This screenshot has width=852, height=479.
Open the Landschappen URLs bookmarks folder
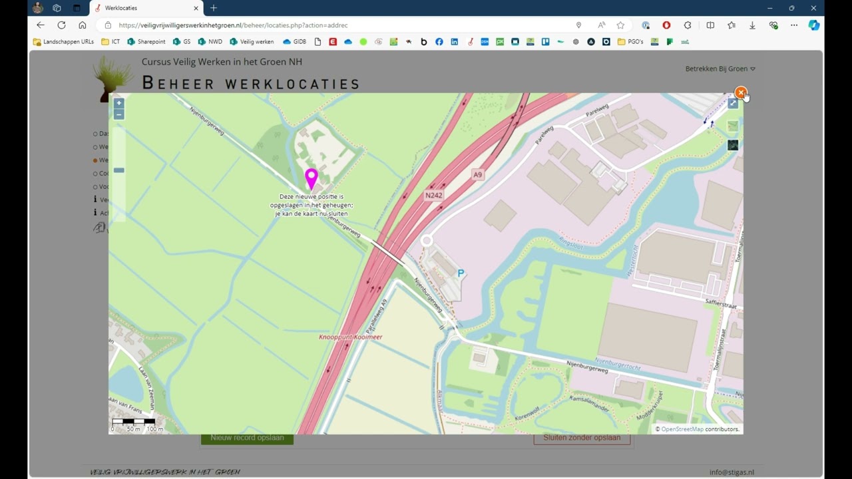point(63,42)
